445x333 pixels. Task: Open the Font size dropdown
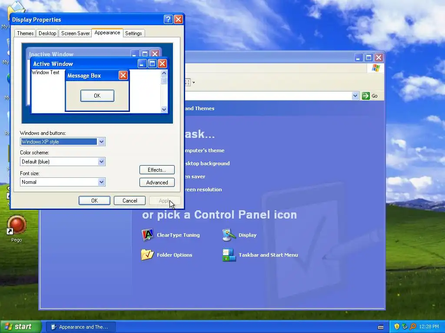click(101, 182)
